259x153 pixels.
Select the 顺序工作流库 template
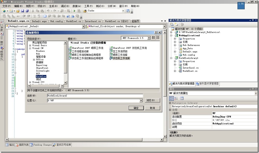click(118, 55)
